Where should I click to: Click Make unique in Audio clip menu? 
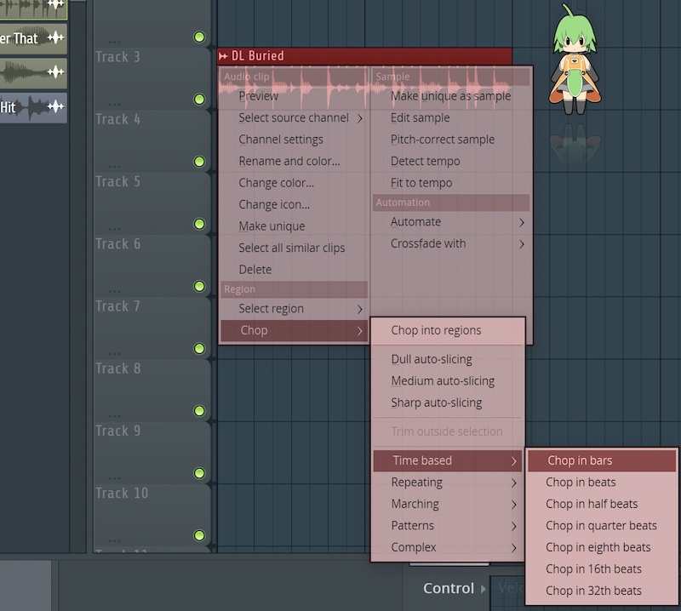pyautogui.click(x=272, y=226)
